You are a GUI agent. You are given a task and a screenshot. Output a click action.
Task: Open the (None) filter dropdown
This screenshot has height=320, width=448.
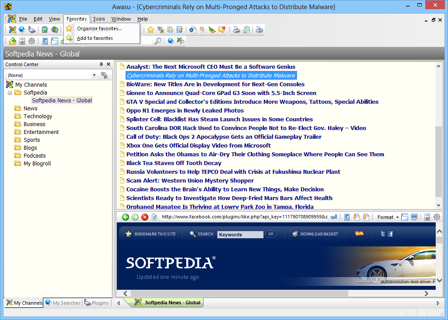click(94, 75)
